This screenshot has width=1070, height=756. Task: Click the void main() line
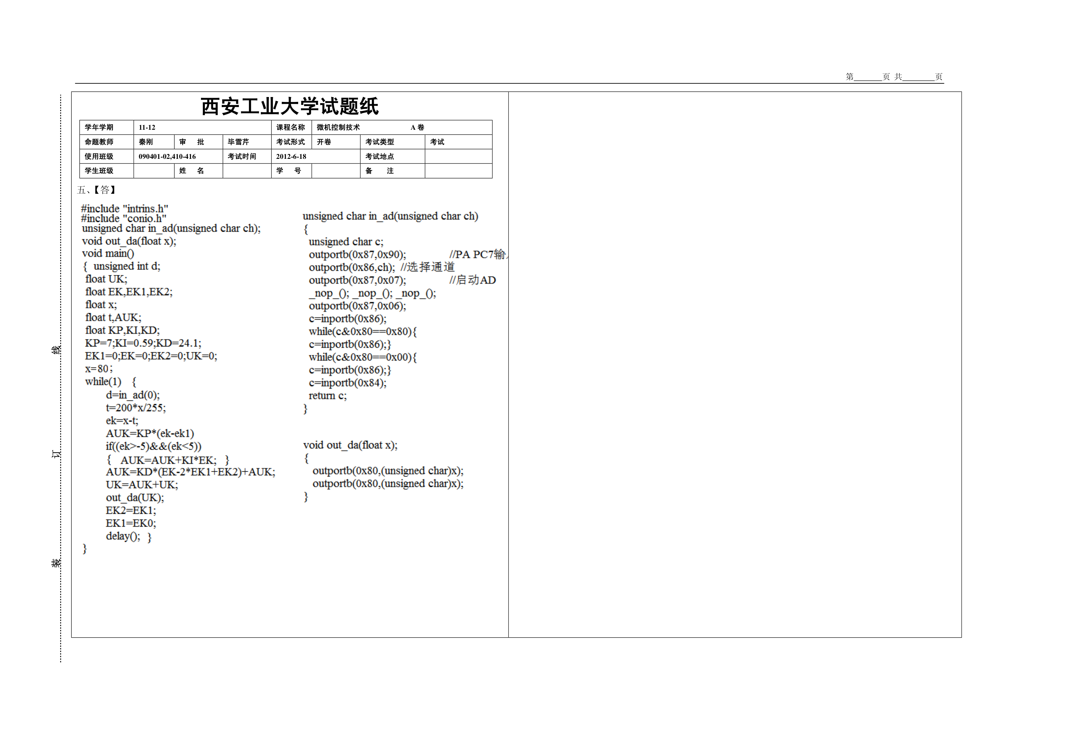tap(108, 253)
